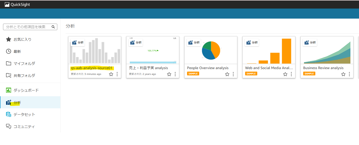Open データセット datasets icon
The width and height of the screenshot is (359, 145).
pos(9,114)
